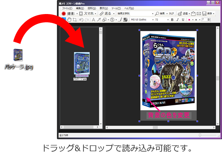
Task: Click the undo arrow icon
Action: click(81, 20)
